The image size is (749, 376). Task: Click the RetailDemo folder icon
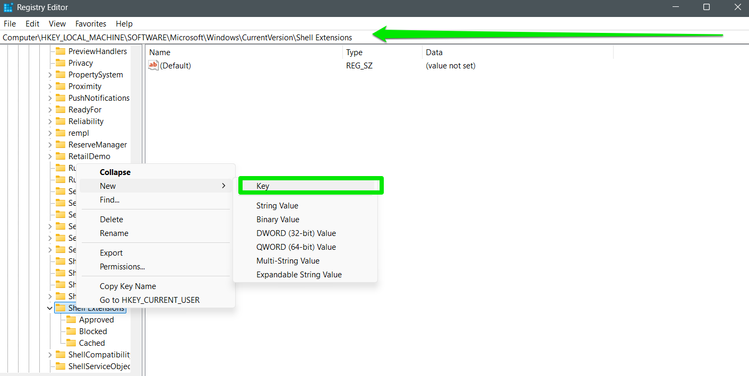click(x=61, y=156)
